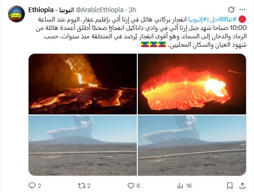Image resolution: width=254 pixels, height=192 pixels.
Task: Repost this tweet using retweet icon
Action: pos(81,186)
